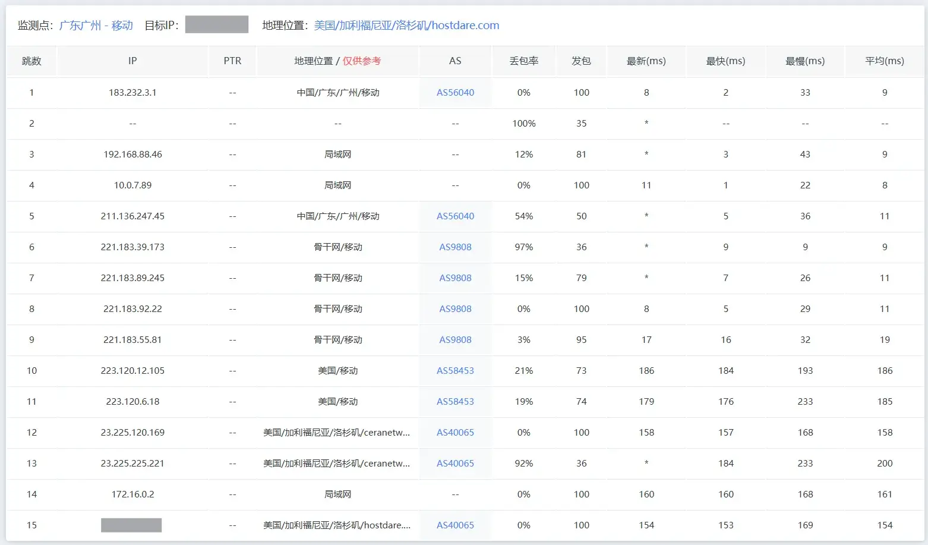Screen dimensions: 928x545
Task: Open AS9808 link for 221.183.55.81
Action: (455, 340)
